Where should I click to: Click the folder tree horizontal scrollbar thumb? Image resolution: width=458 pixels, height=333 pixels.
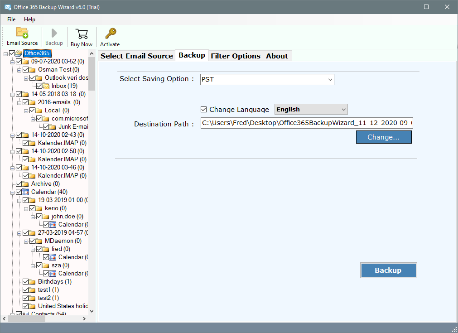27,319
